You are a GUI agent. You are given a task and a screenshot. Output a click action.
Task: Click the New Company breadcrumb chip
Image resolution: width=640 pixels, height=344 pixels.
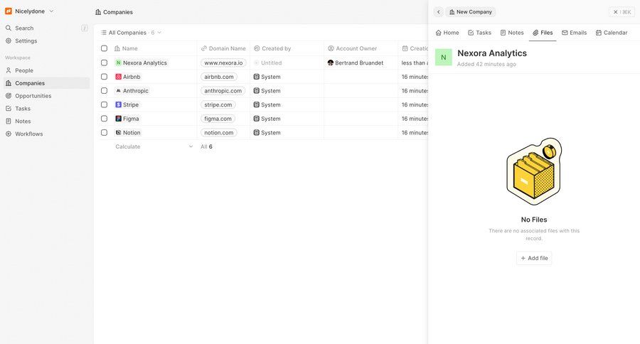pos(470,12)
